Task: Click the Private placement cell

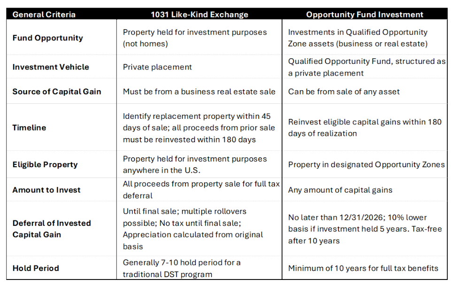Action: click(x=157, y=67)
